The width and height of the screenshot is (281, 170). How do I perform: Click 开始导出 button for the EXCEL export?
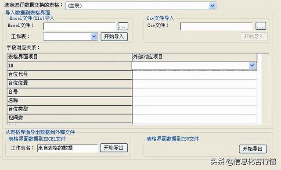coord(114,148)
